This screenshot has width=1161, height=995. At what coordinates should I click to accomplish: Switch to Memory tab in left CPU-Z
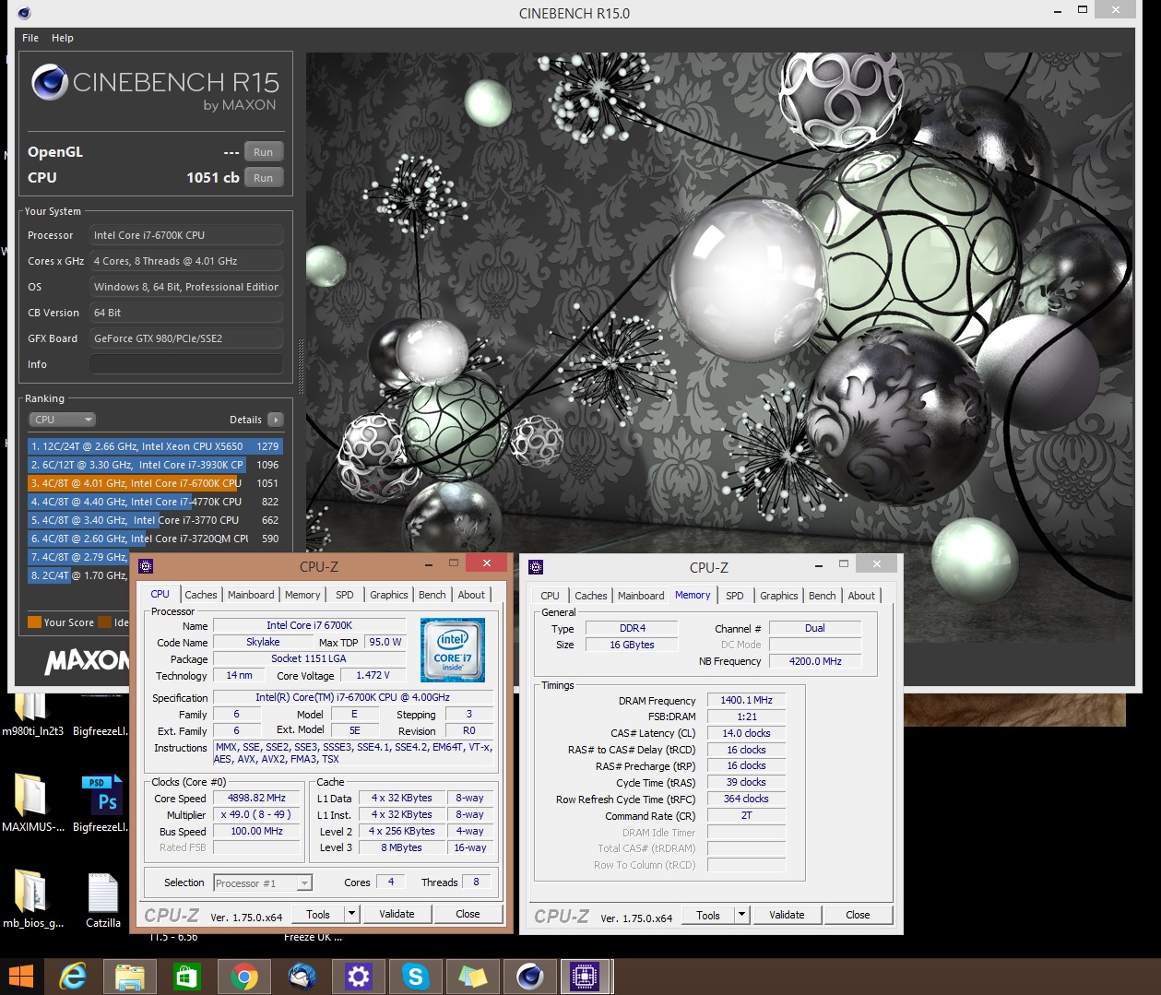[x=302, y=595]
